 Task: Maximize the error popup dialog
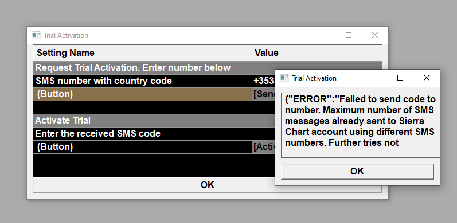coord(400,78)
